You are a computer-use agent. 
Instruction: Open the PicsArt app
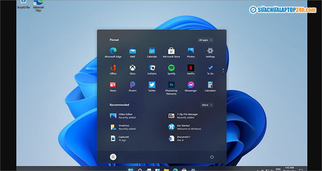(x=133, y=86)
